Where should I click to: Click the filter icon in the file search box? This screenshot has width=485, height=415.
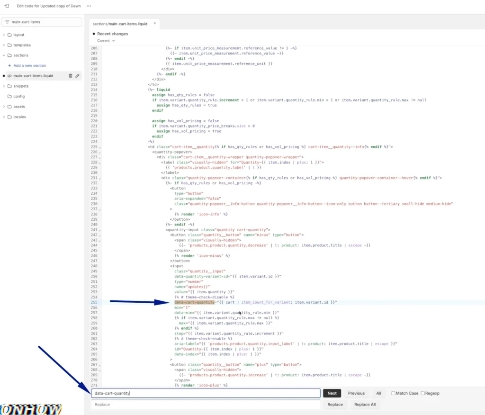tap(7, 22)
